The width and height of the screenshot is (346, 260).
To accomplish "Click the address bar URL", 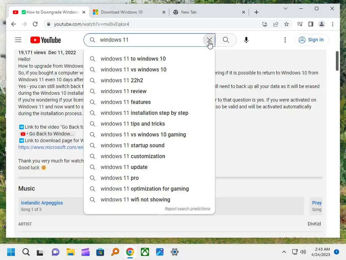I will (92, 24).
